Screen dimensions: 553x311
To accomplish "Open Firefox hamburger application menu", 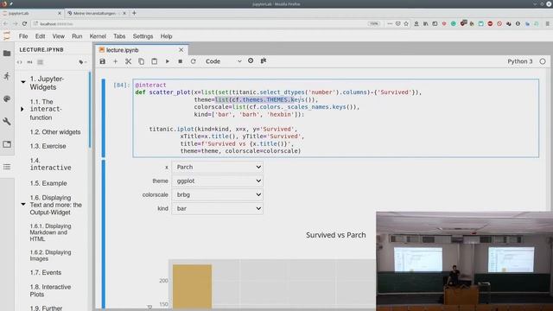I will click(547, 23).
